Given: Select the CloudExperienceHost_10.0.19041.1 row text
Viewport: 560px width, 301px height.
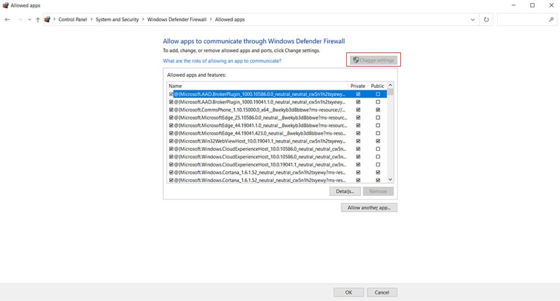Looking at the screenshot, I should 260,165.
